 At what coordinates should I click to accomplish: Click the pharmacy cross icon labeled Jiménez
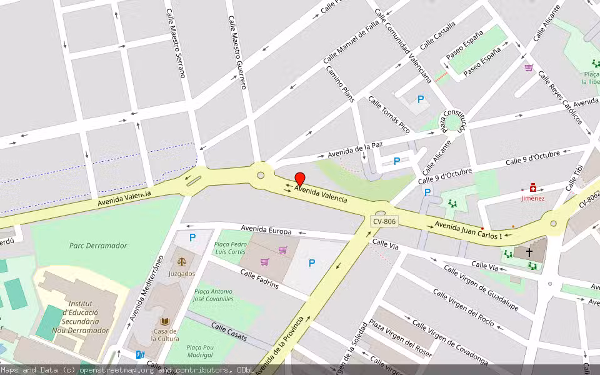tap(532, 188)
